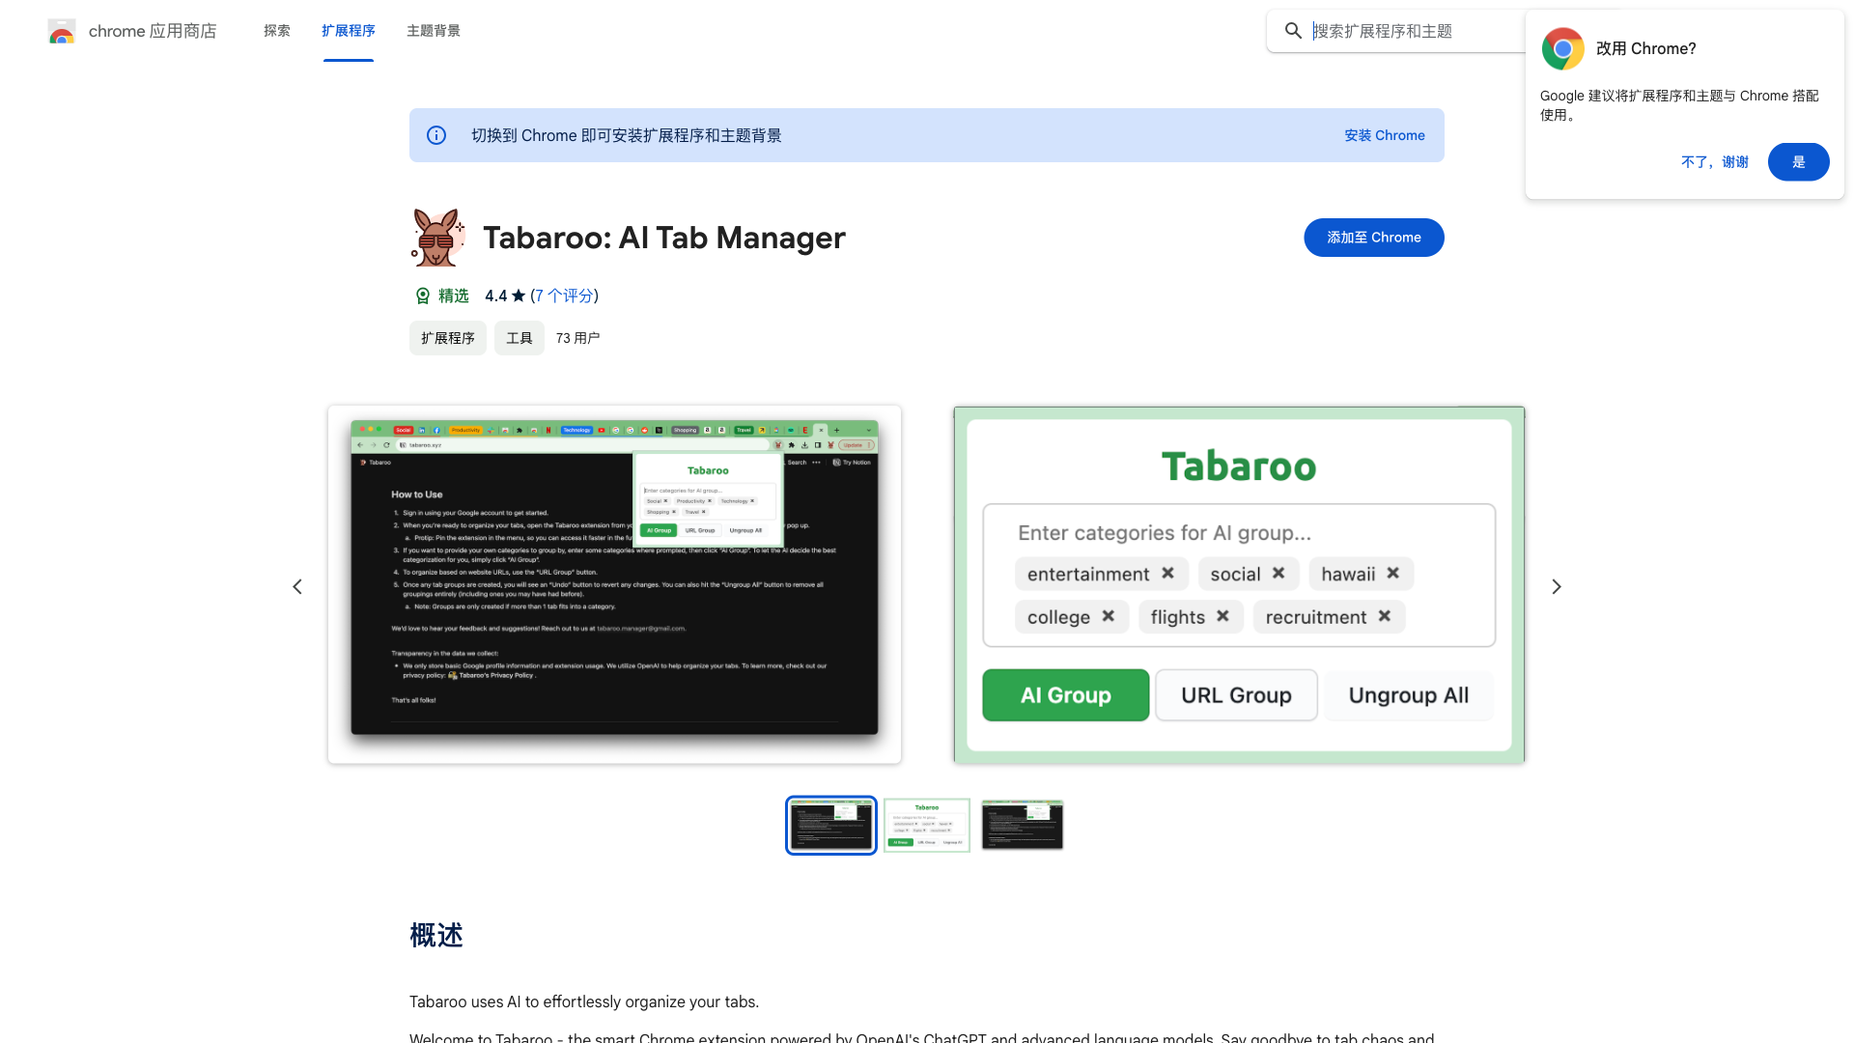Confirm with the 是 button
The height and width of the screenshot is (1043, 1854).
pyautogui.click(x=1798, y=162)
